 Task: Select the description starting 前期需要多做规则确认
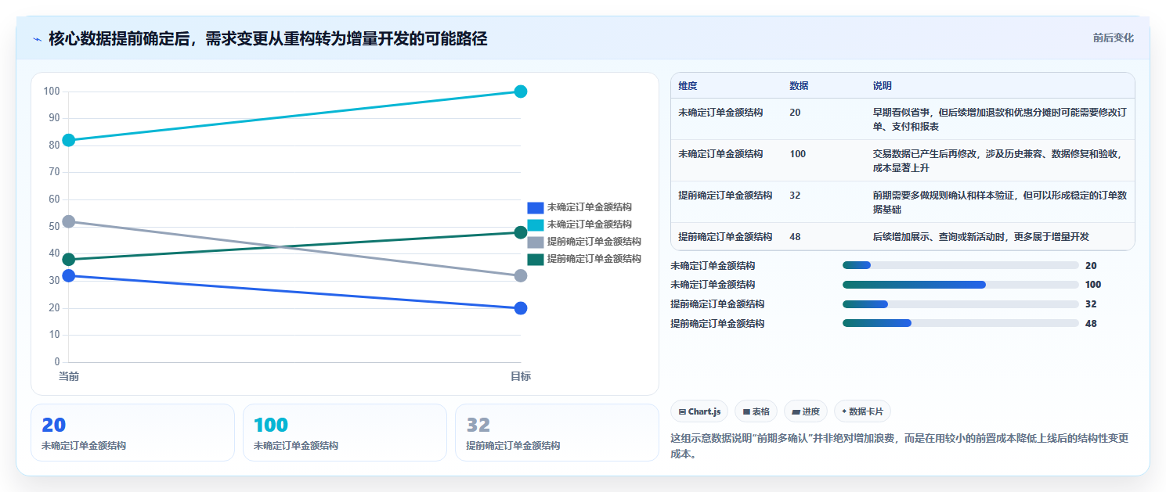pyautogui.click(x=1000, y=203)
